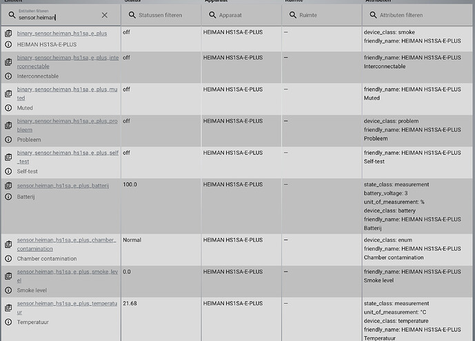
Task: Copy entity ID of Probleem sensor
Action: pos(8,125)
